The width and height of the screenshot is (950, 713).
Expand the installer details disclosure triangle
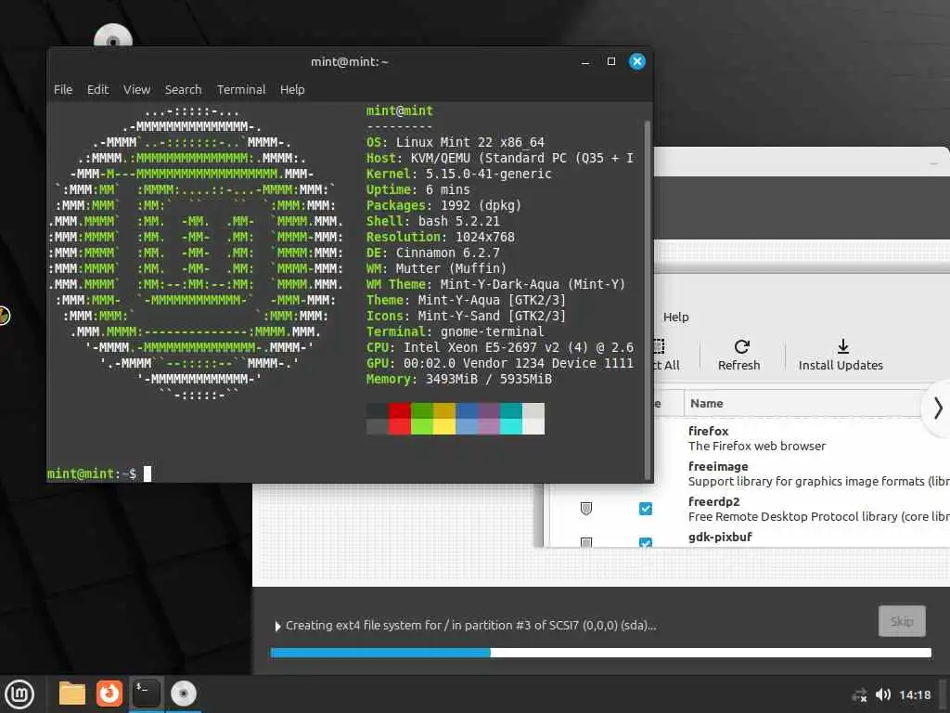point(277,626)
